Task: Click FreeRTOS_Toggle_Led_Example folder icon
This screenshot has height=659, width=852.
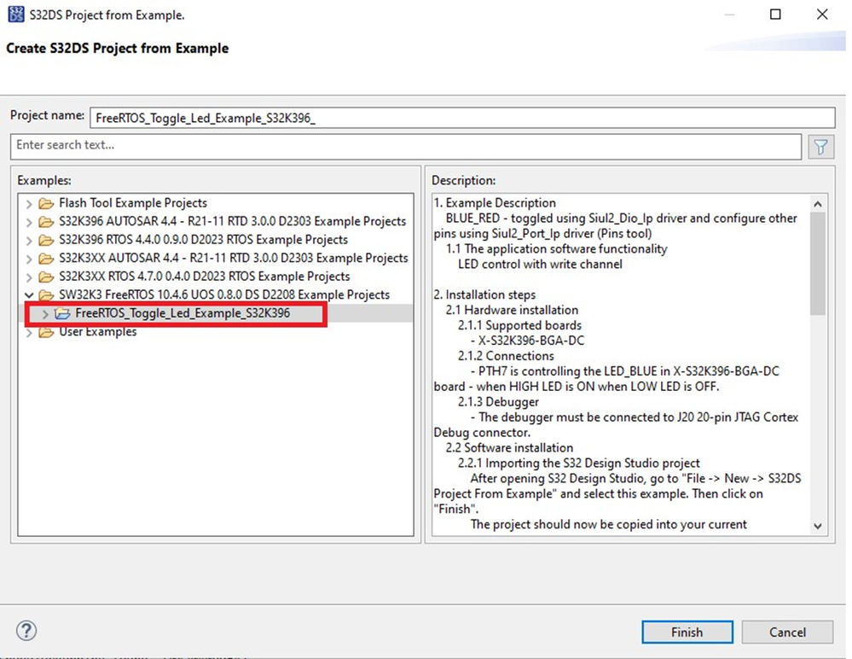Action: point(62,314)
